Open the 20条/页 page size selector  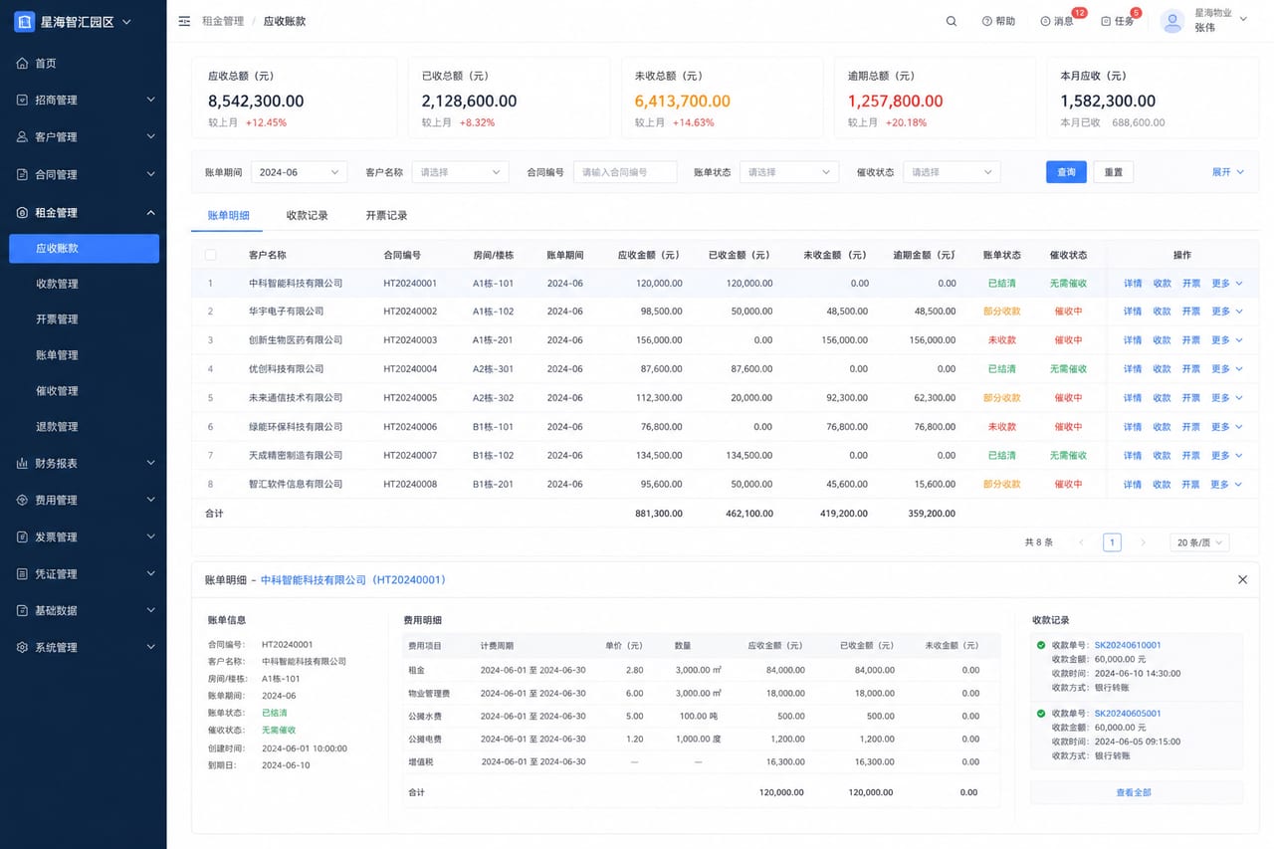click(x=1200, y=542)
